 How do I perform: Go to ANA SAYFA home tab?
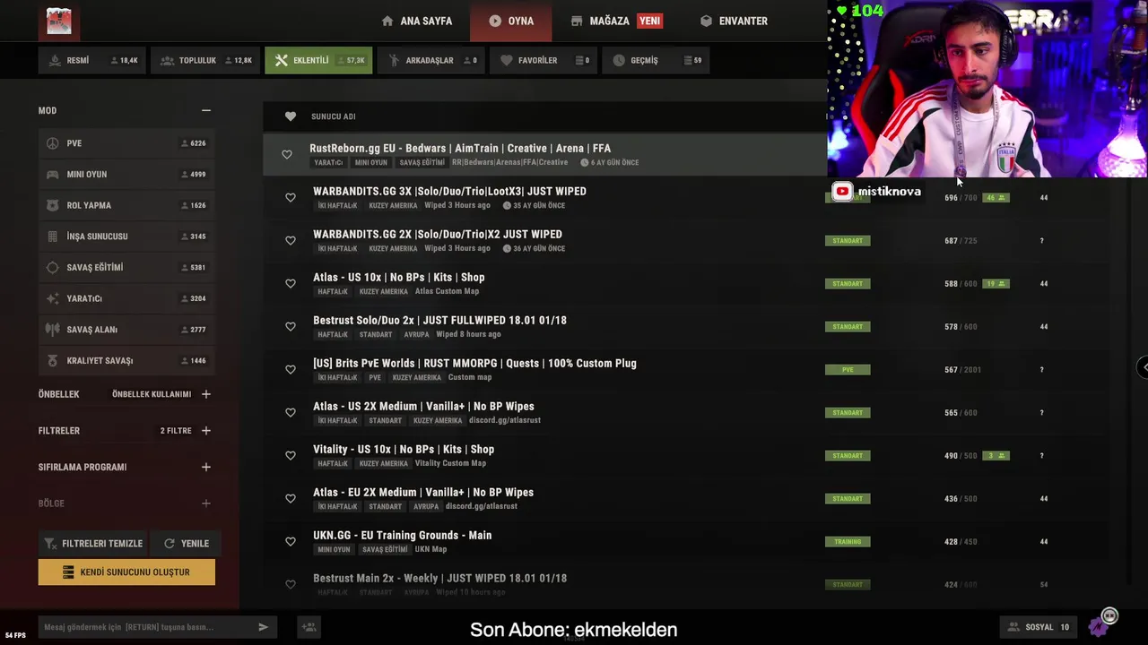[x=417, y=21]
